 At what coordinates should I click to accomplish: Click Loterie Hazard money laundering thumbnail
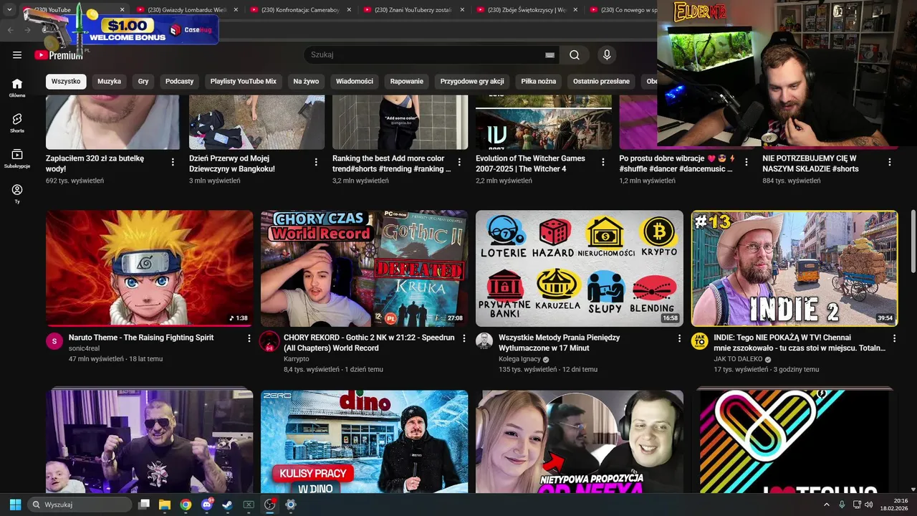579,268
